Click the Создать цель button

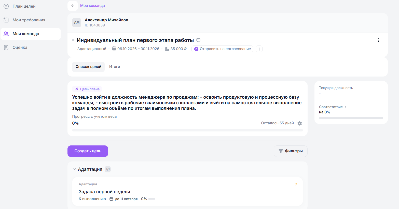pos(88,151)
